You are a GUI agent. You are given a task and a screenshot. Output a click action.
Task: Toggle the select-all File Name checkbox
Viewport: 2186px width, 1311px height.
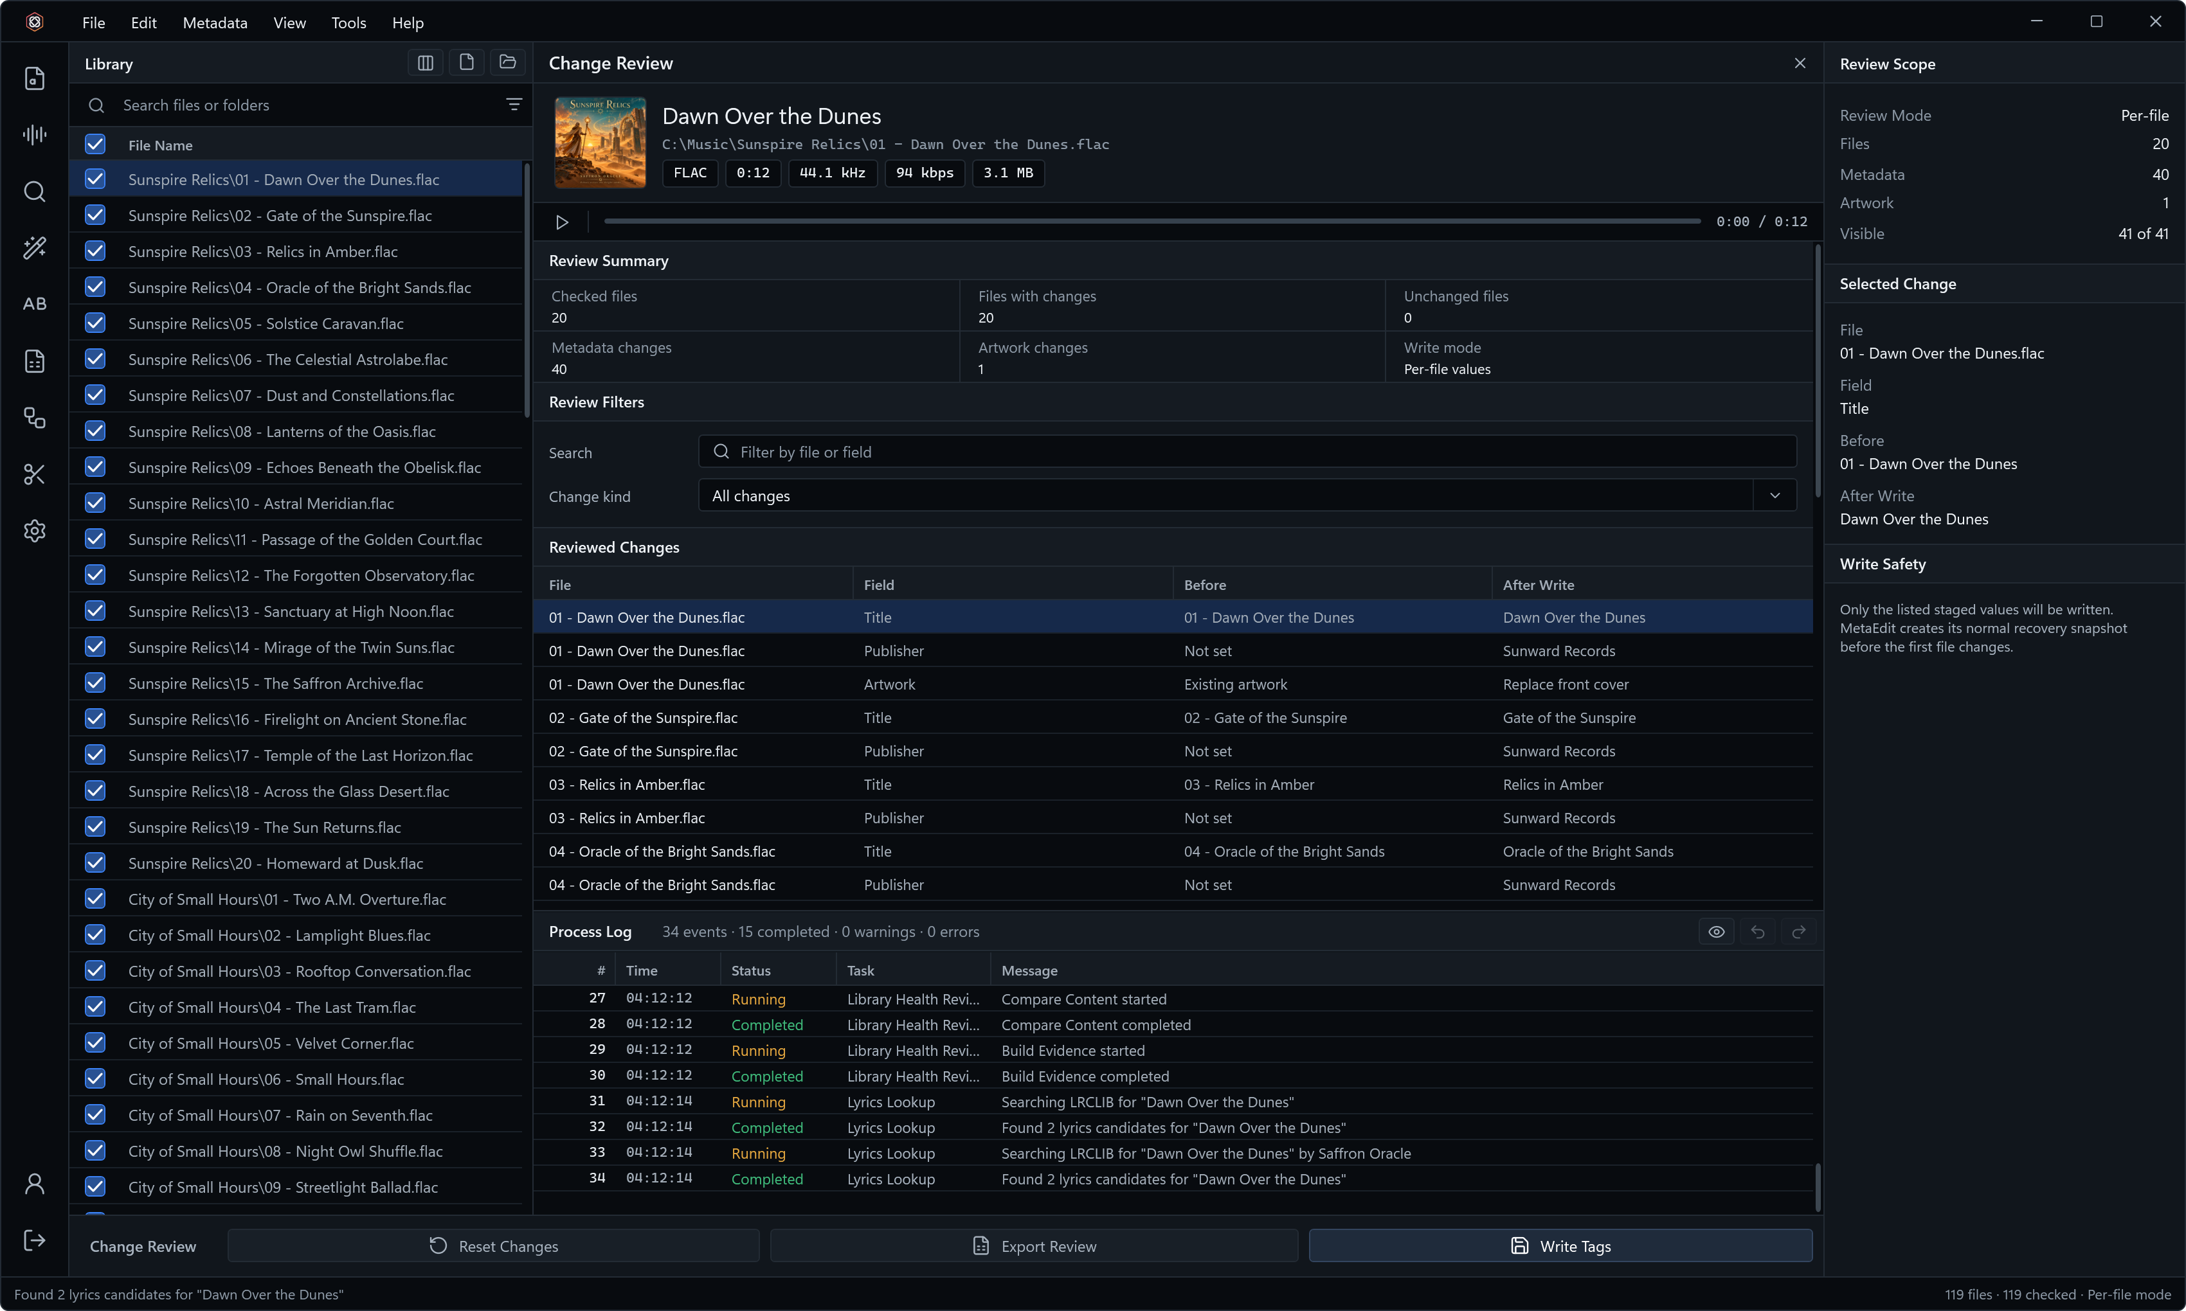tap(95, 144)
